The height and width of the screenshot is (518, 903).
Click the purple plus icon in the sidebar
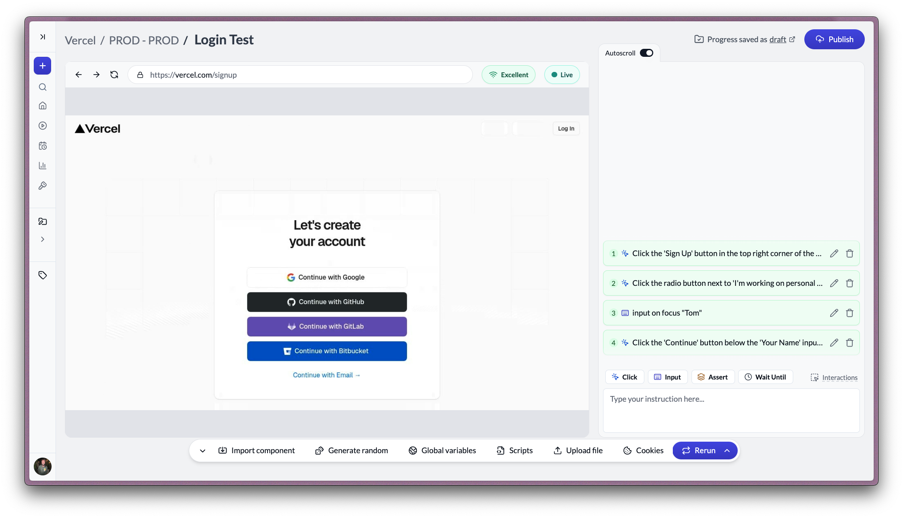tap(42, 65)
